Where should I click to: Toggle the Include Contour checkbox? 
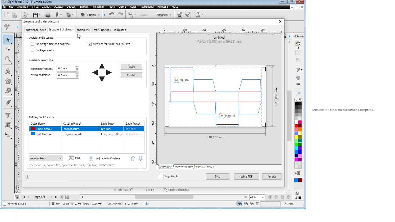coord(98,158)
